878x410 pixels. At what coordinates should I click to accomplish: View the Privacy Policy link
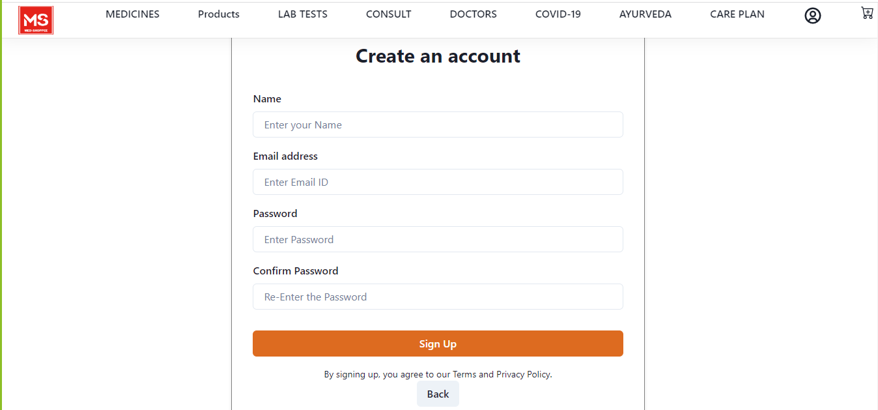pos(522,374)
